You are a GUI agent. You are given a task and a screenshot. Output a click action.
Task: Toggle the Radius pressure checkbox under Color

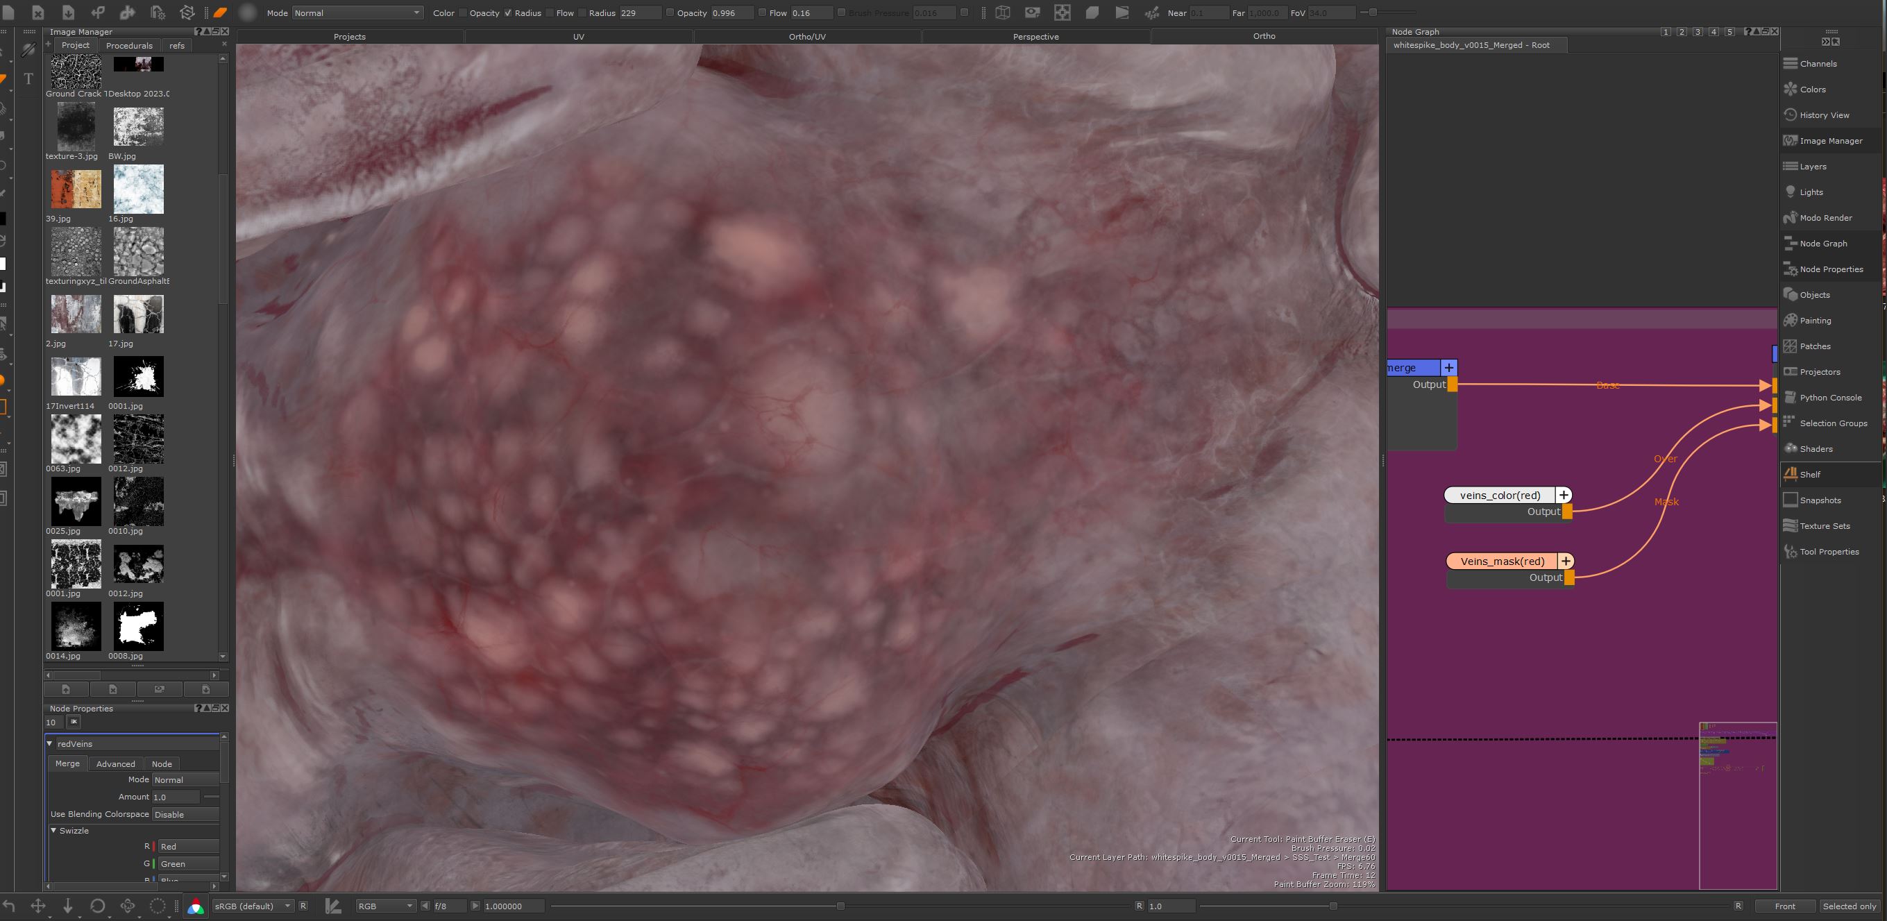pyautogui.click(x=507, y=12)
